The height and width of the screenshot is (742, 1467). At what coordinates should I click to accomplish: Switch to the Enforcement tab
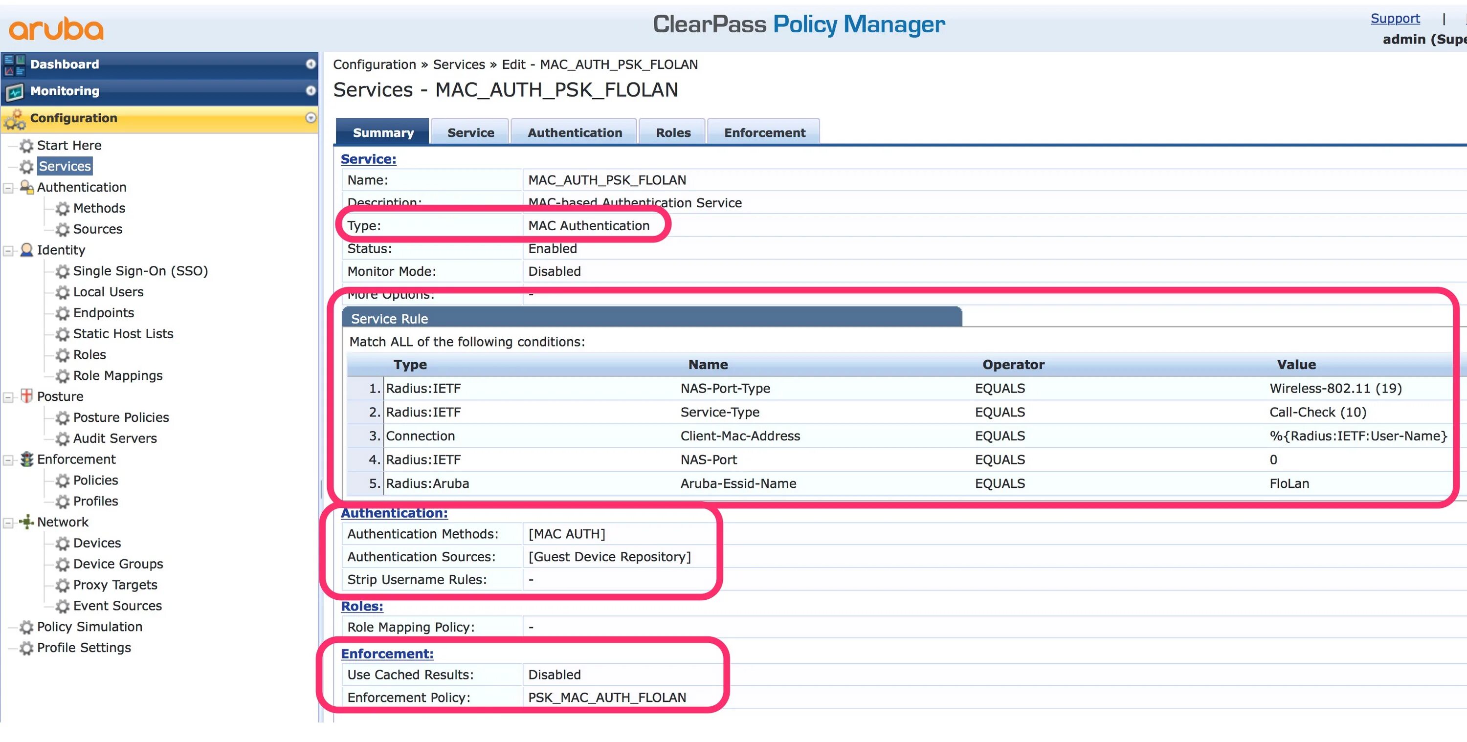tap(764, 132)
